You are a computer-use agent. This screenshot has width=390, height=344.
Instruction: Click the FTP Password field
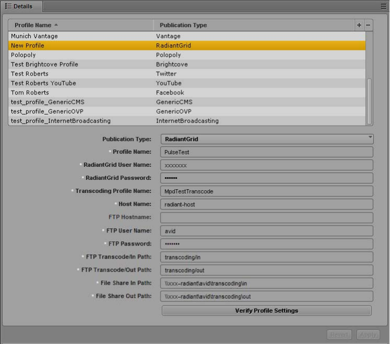(266, 244)
